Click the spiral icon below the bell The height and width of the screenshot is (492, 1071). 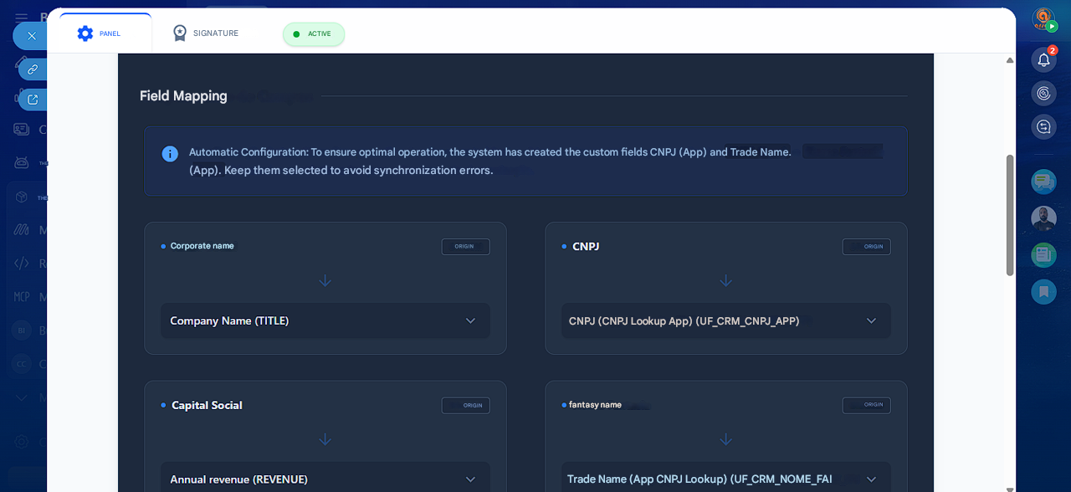pos(1043,93)
